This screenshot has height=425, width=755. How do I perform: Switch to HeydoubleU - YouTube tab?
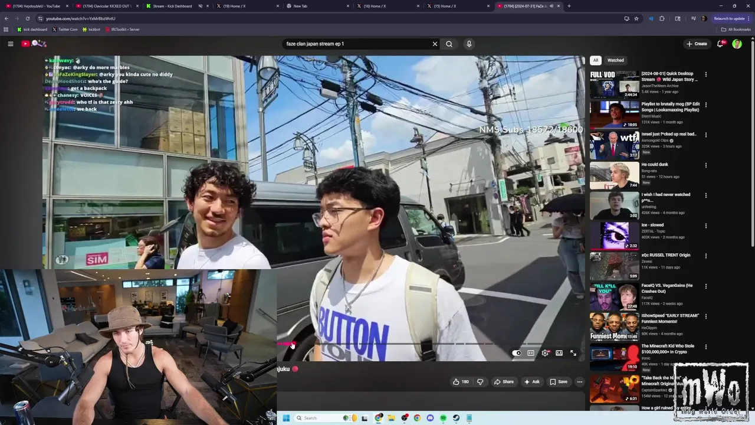35,6
